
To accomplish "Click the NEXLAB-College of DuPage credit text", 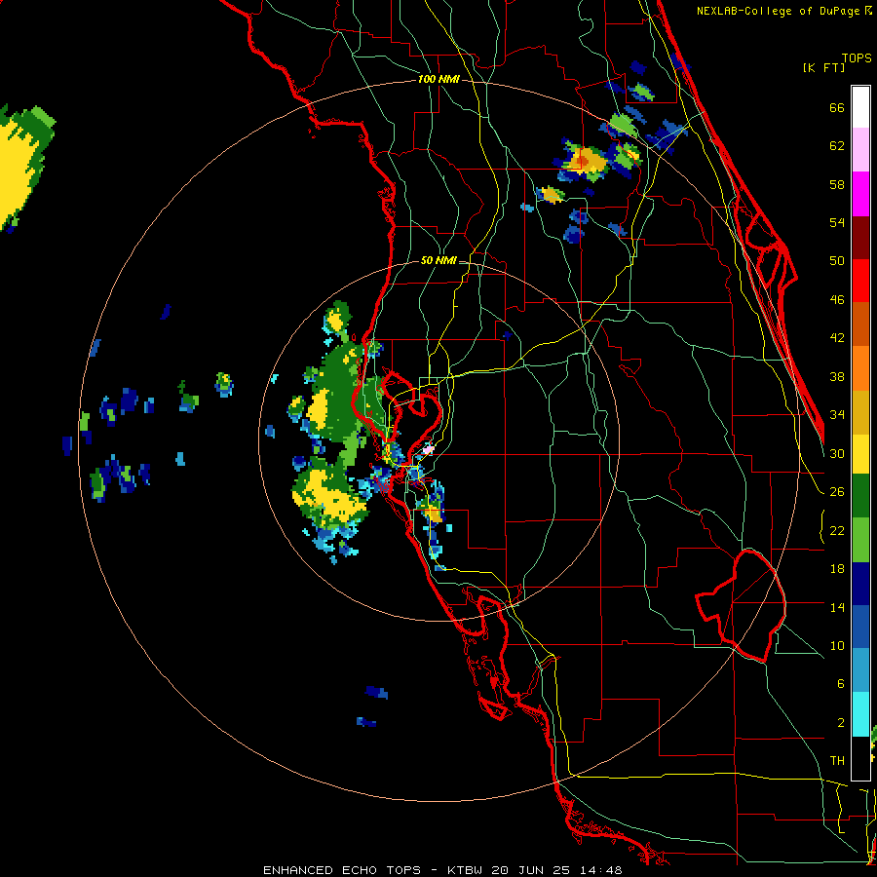I will click(780, 11).
